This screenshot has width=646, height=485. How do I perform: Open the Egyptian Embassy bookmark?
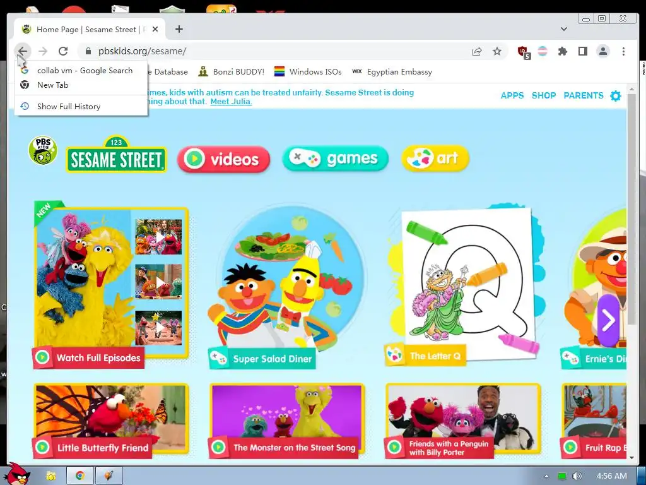(x=392, y=72)
